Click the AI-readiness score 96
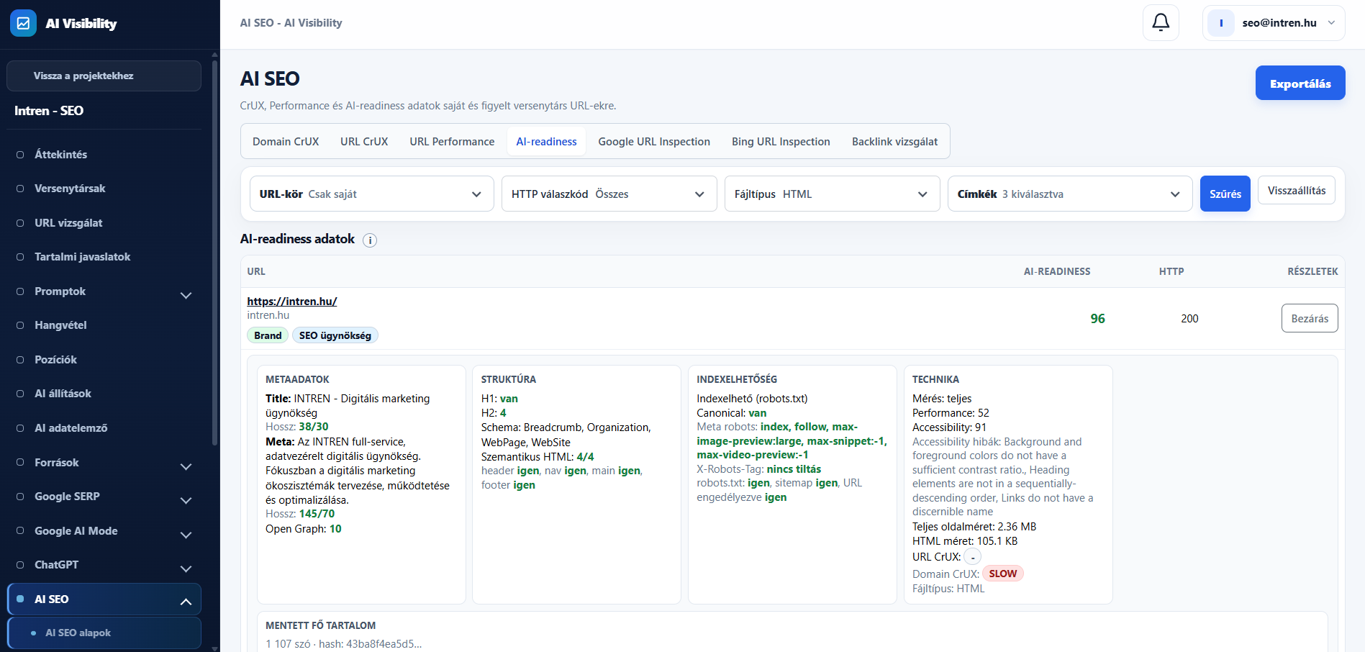The height and width of the screenshot is (652, 1365). [x=1097, y=319]
